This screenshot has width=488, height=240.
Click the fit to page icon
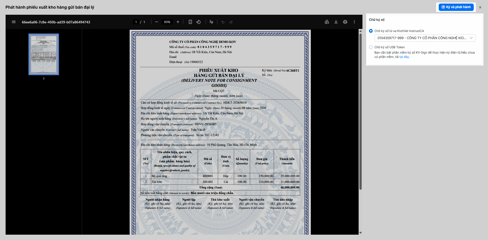coord(190,22)
